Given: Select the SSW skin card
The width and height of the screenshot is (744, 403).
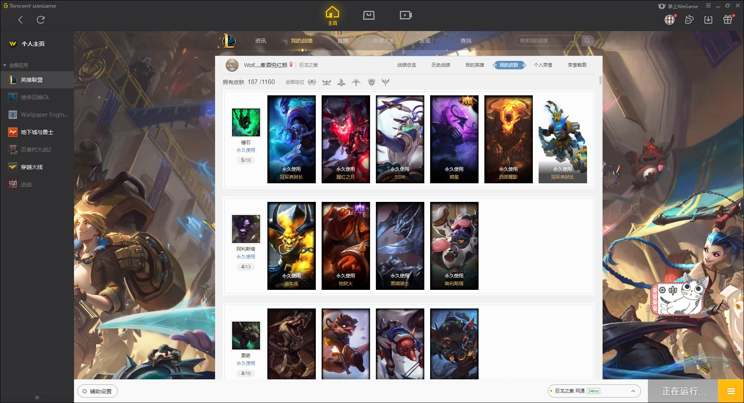Looking at the screenshot, I should coord(400,139).
